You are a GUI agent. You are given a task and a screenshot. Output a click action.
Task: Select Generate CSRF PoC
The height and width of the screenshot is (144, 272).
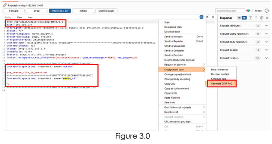click(221, 84)
